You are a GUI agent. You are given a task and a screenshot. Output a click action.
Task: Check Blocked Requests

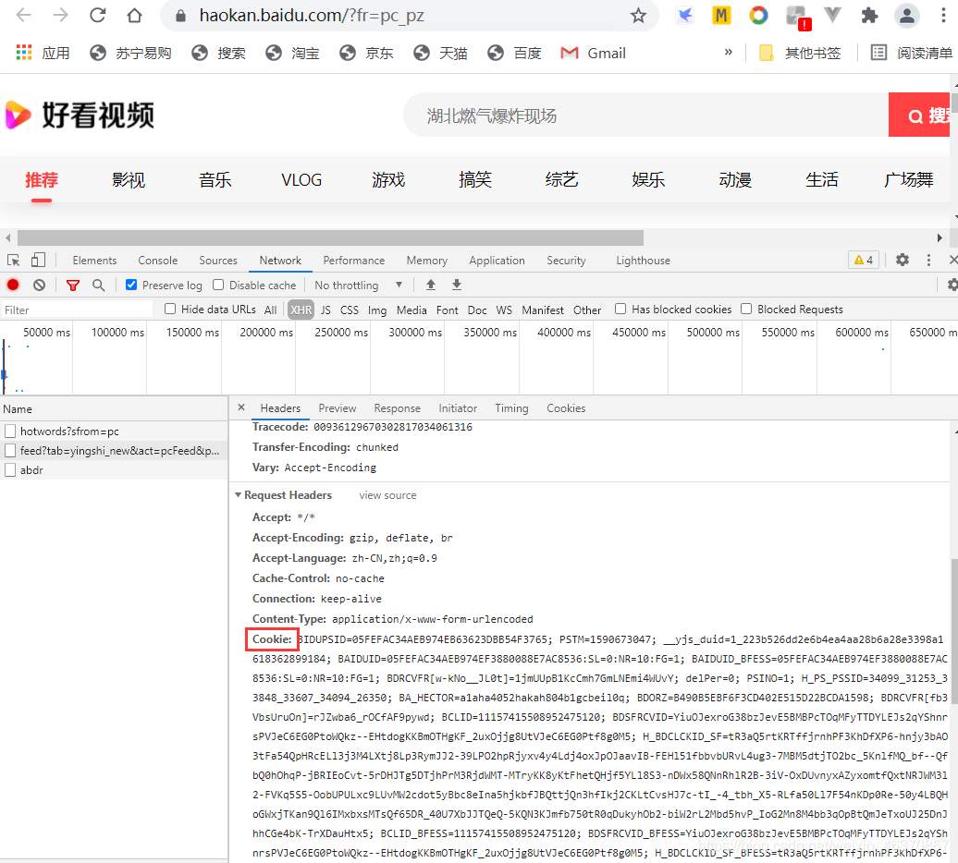tap(746, 309)
